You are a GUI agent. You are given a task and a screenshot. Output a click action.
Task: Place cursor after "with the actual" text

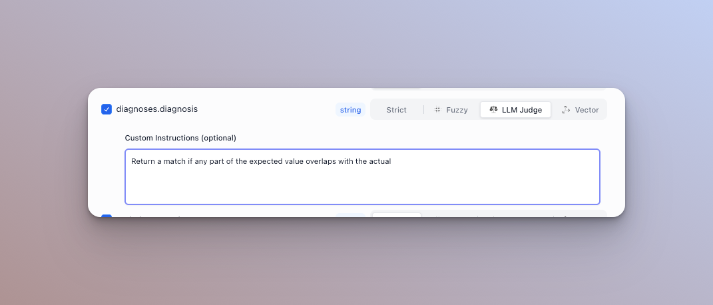tap(391, 161)
